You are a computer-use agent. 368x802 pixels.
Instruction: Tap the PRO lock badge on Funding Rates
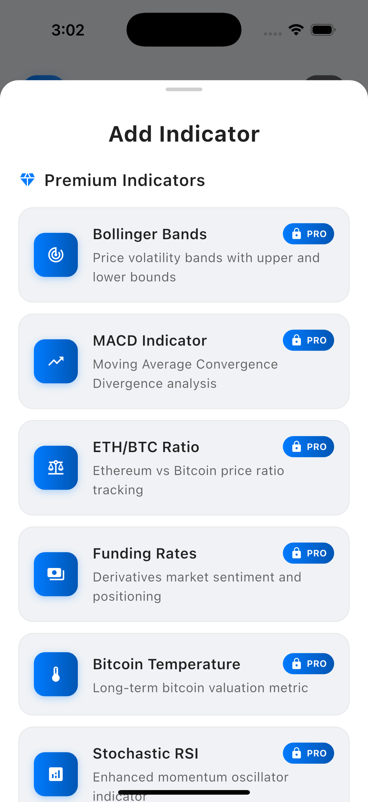click(x=308, y=553)
